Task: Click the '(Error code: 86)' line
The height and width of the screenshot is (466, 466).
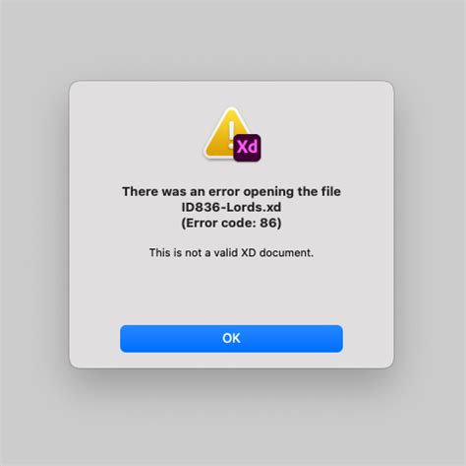Action: coord(231,223)
